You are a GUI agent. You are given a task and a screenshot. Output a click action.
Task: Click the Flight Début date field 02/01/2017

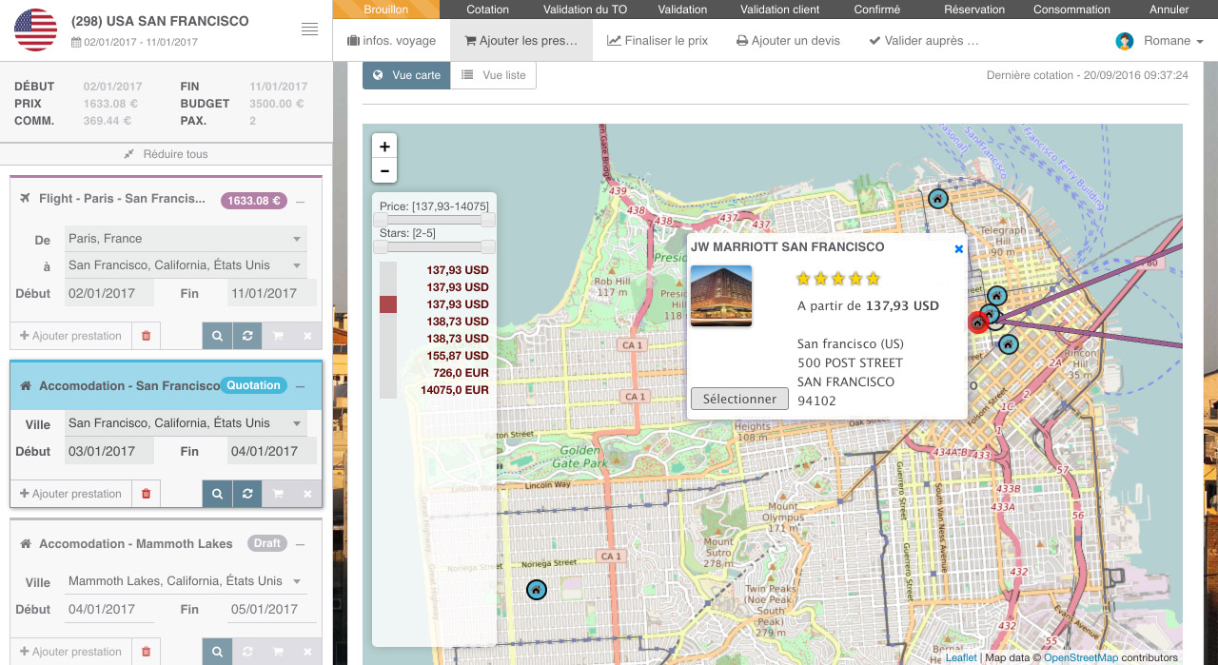109,294
